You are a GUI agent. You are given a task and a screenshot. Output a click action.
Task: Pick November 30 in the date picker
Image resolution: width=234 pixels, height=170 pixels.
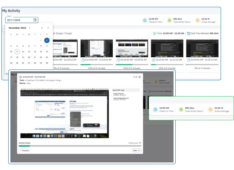pos(48,63)
